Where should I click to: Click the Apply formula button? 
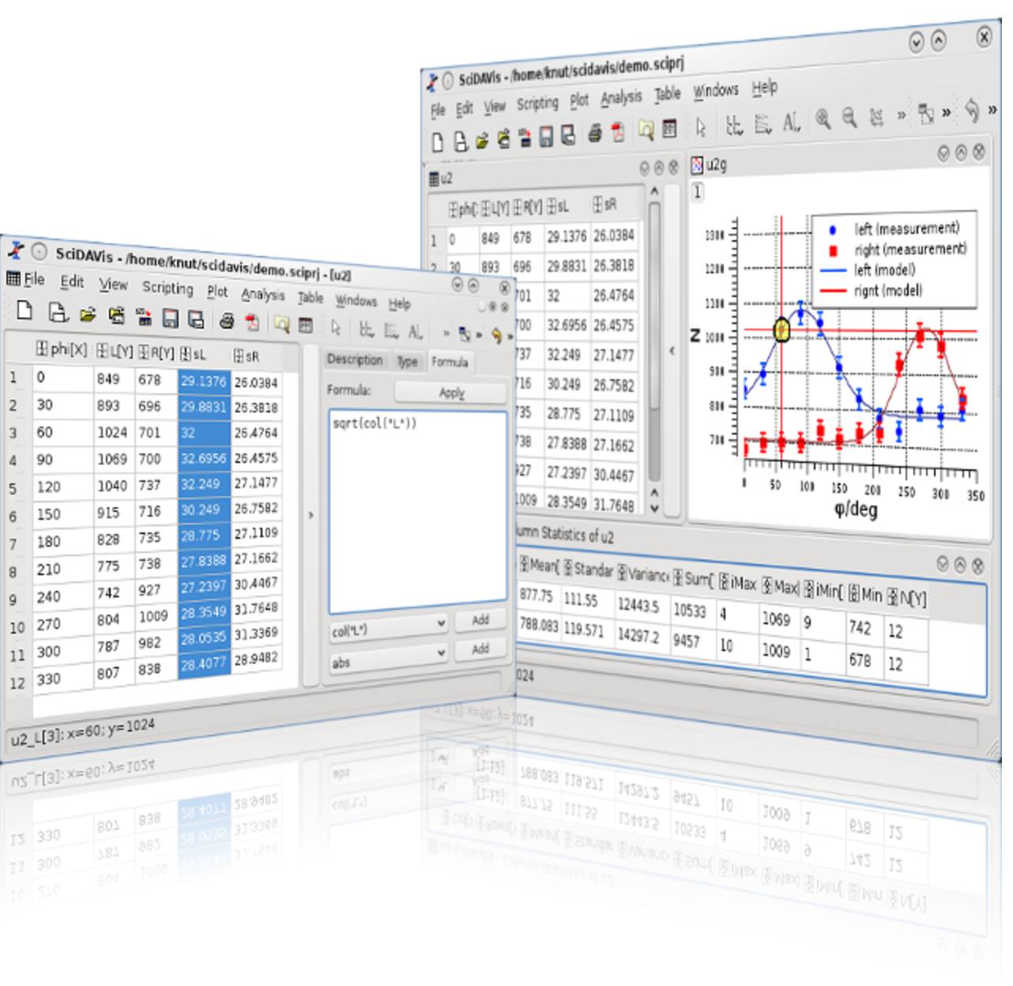point(451,393)
